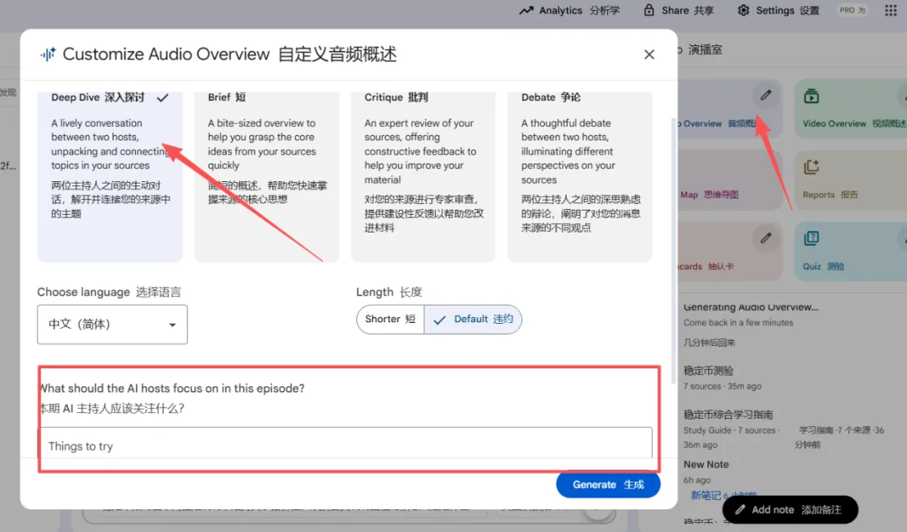The height and width of the screenshot is (532, 907).
Task: Select the Critique format card
Action: click(422, 176)
